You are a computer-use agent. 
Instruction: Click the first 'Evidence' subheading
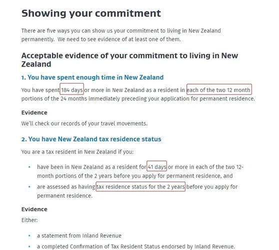click(x=34, y=112)
